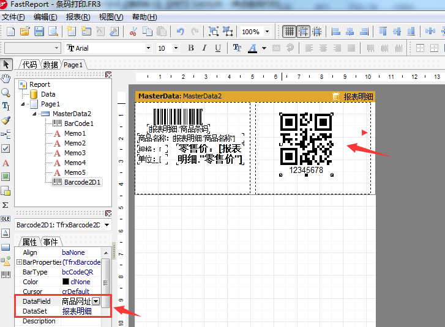Select Copy format brush tool
Image resolution: width=445 pixels, height=327 pixels.
(x=6, y=120)
